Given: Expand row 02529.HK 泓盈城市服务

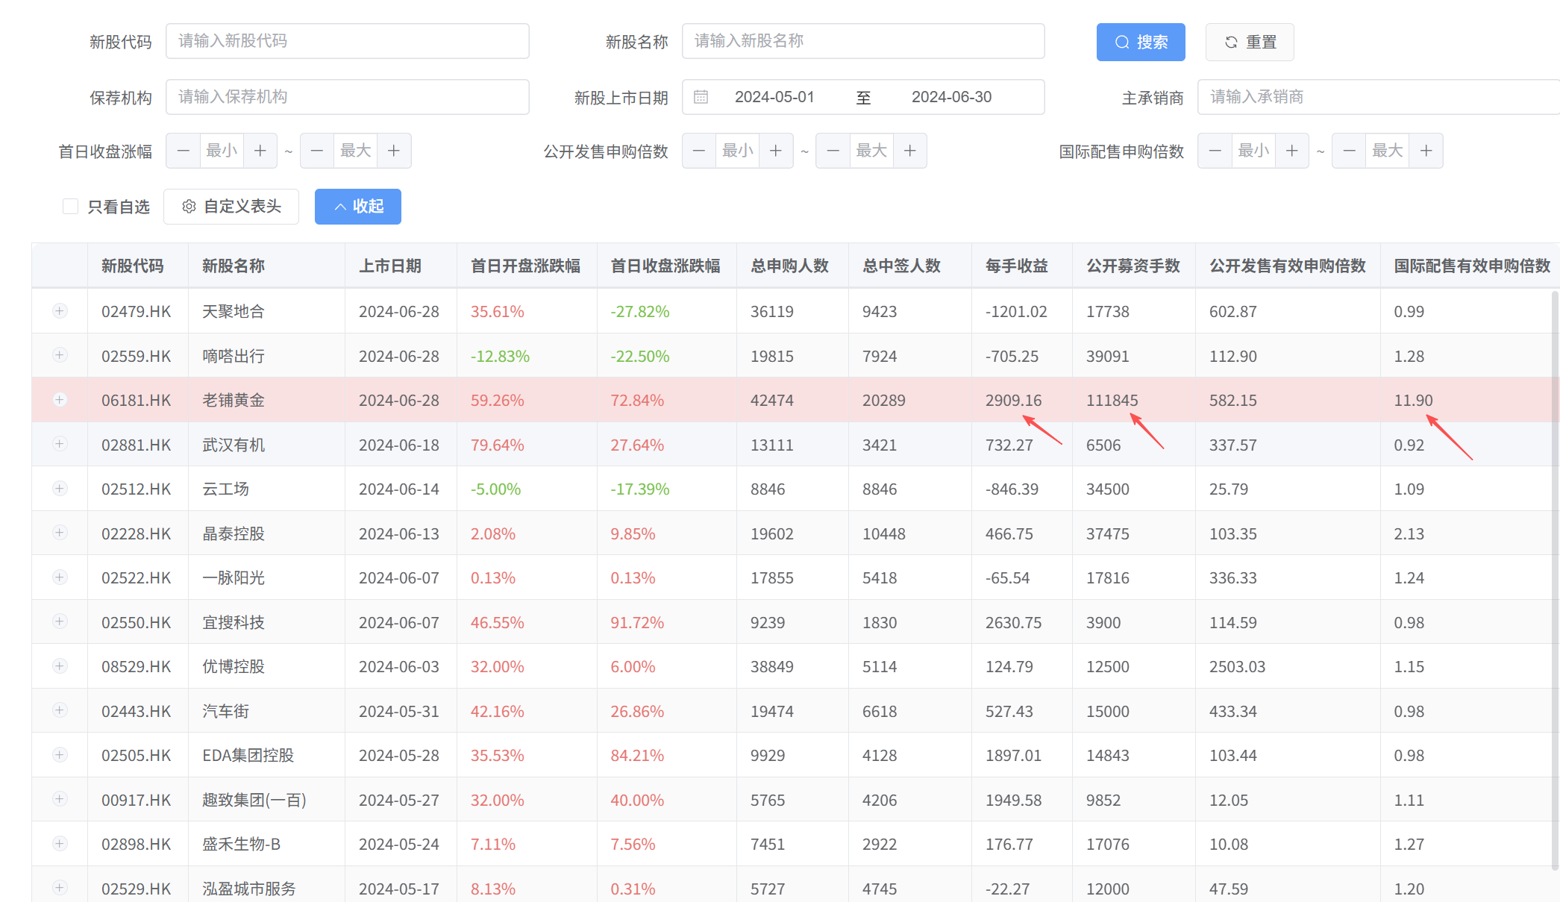Looking at the screenshot, I should 60,888.
